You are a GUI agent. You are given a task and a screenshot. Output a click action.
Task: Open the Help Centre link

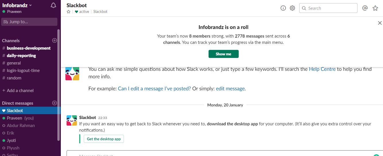(322, 69)
